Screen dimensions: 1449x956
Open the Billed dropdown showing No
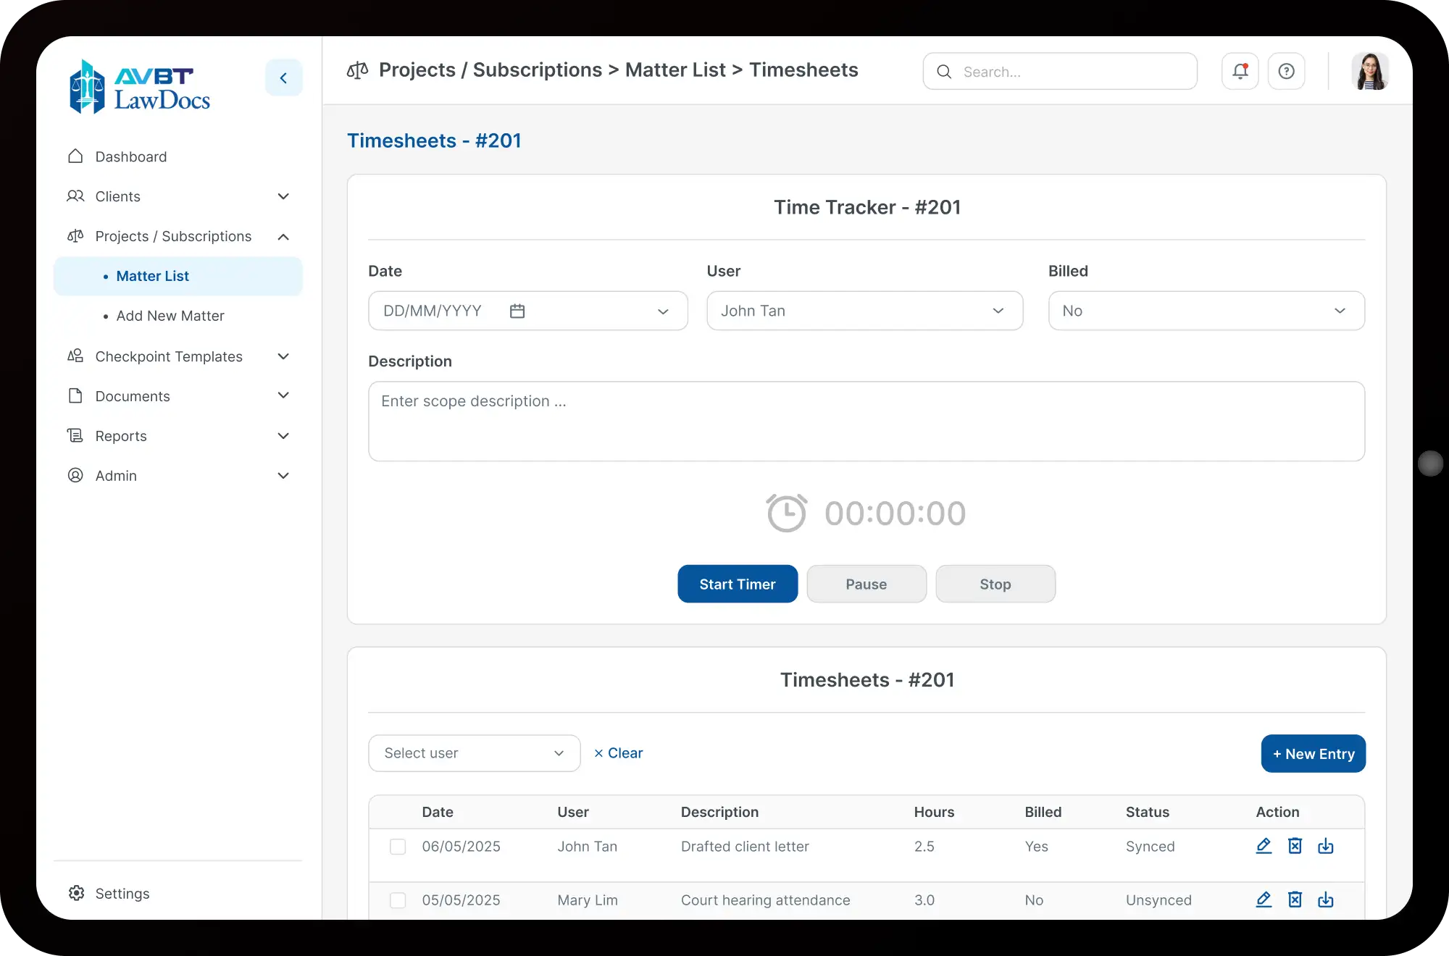click(x=1206, y=311)
